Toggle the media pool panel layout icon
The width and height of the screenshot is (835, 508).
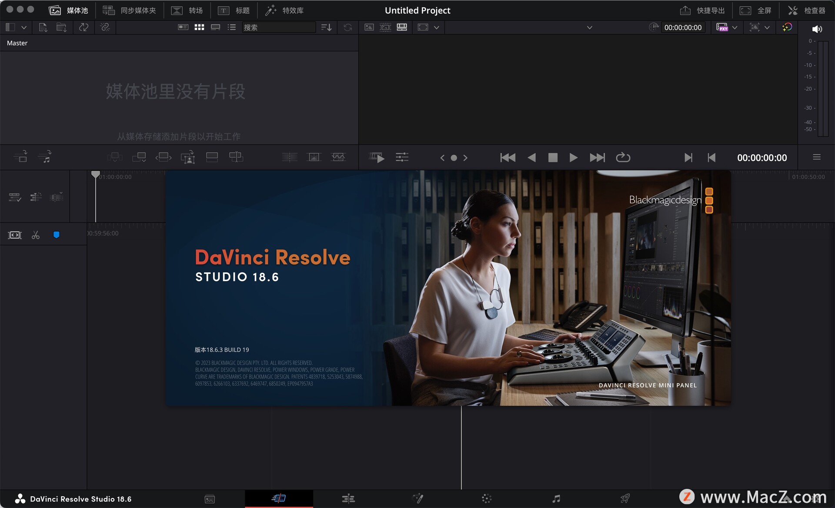point(10,27)
